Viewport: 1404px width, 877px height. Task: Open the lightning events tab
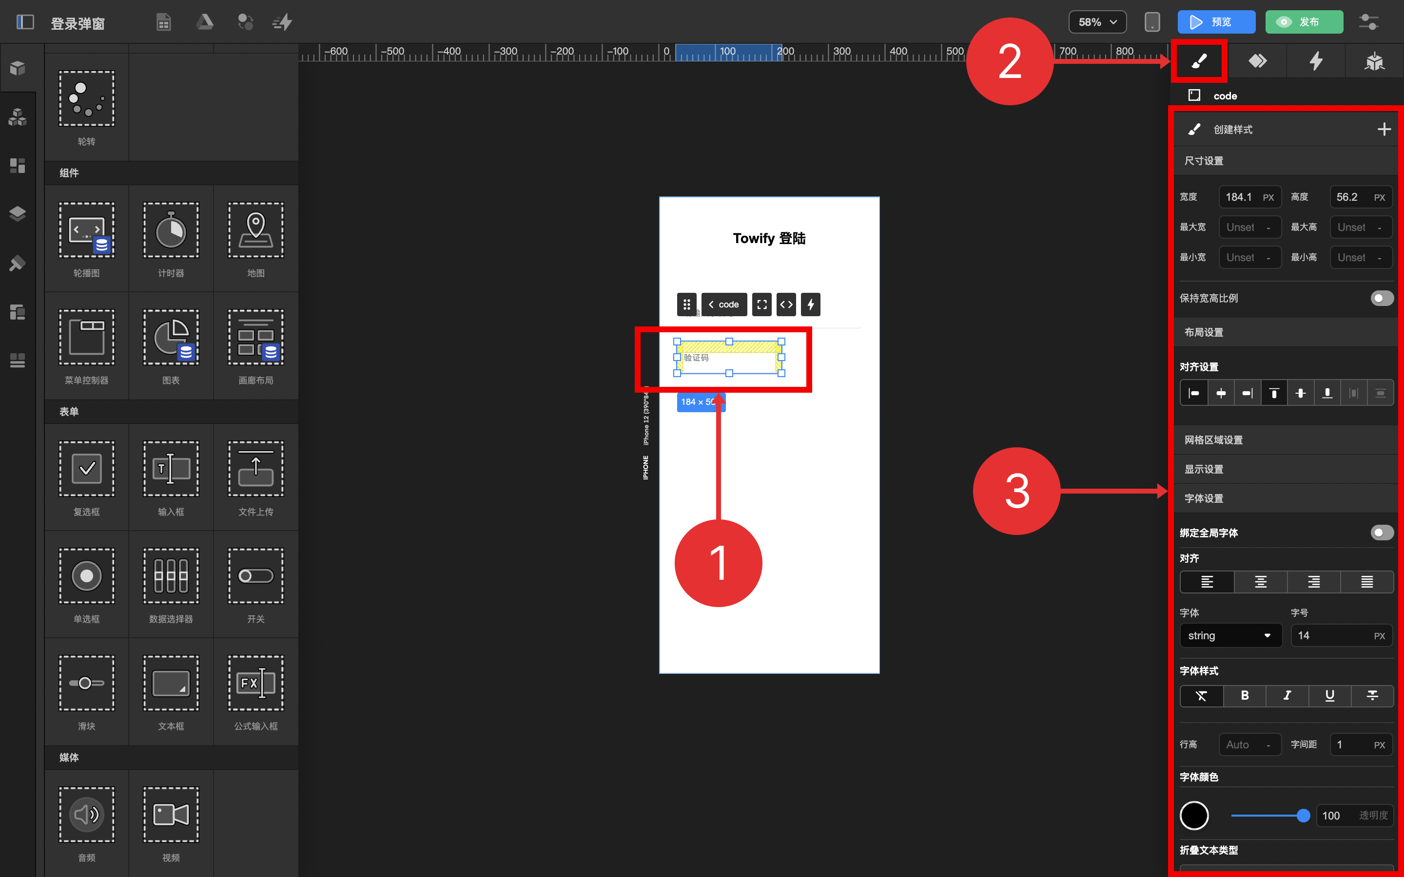pos(1316,61)
